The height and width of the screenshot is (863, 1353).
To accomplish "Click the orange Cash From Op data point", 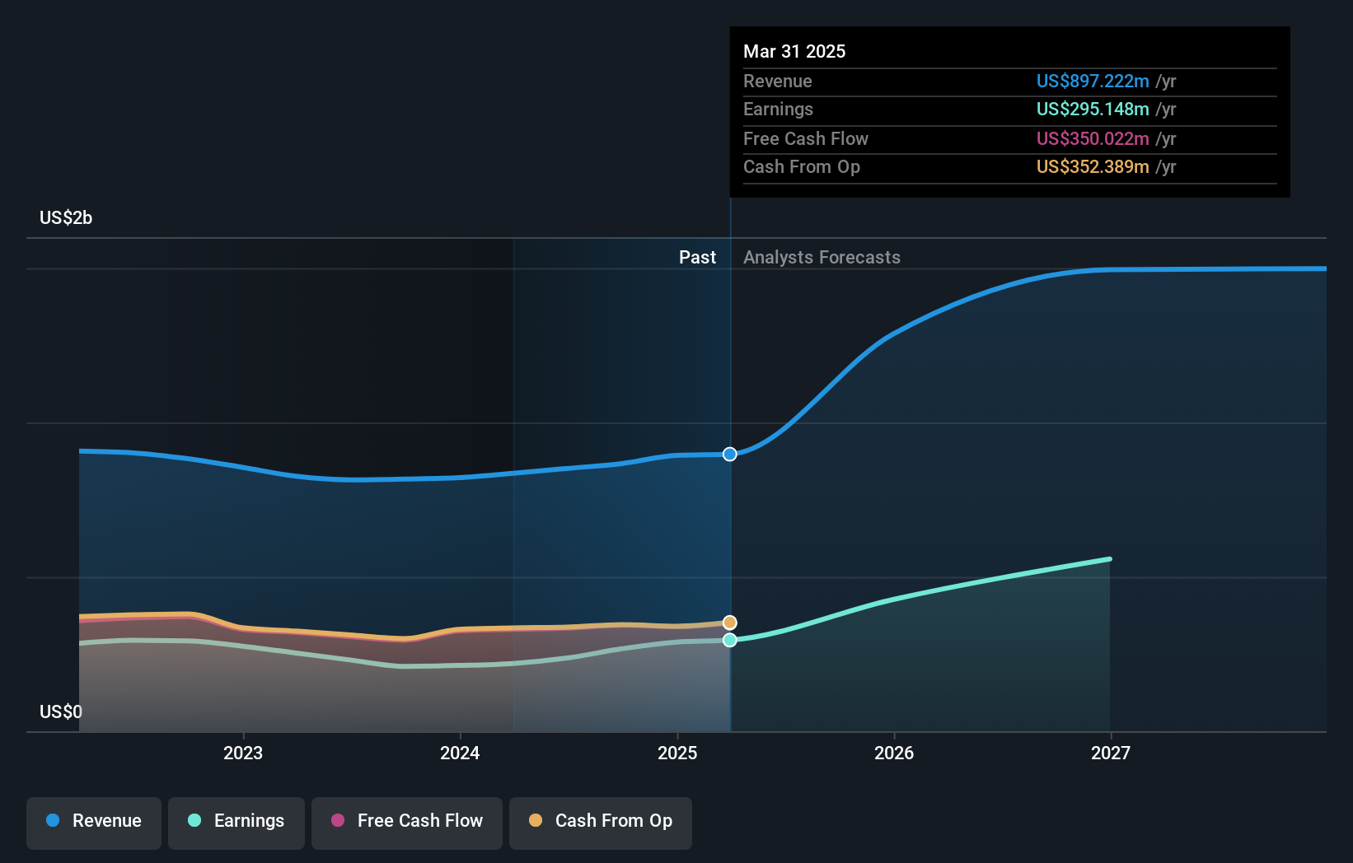I will tap(730, 623).
